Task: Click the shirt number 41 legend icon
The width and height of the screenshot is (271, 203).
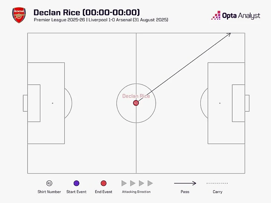Action: 49,183
